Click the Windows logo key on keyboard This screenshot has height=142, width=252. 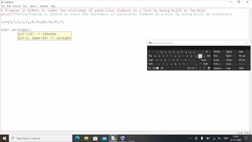(157, 68)
